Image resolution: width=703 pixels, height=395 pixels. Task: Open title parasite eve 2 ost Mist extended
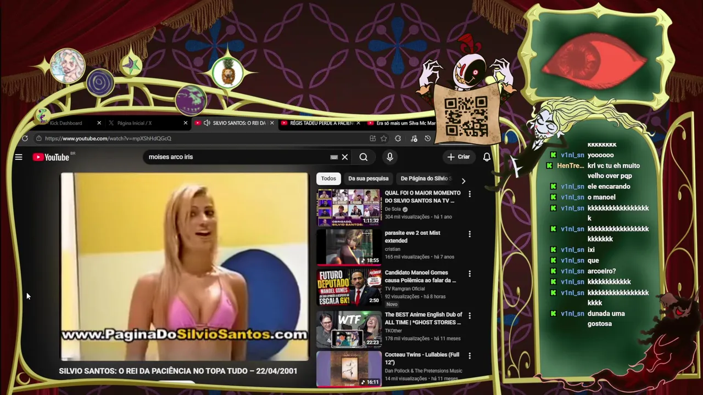click(412, 236)
